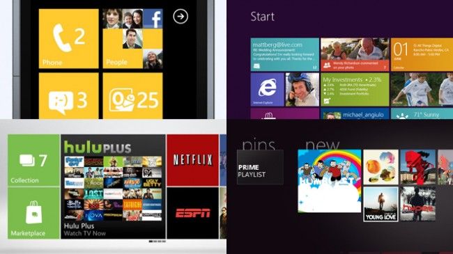Open the Young Love album cover

pos(381,205)
